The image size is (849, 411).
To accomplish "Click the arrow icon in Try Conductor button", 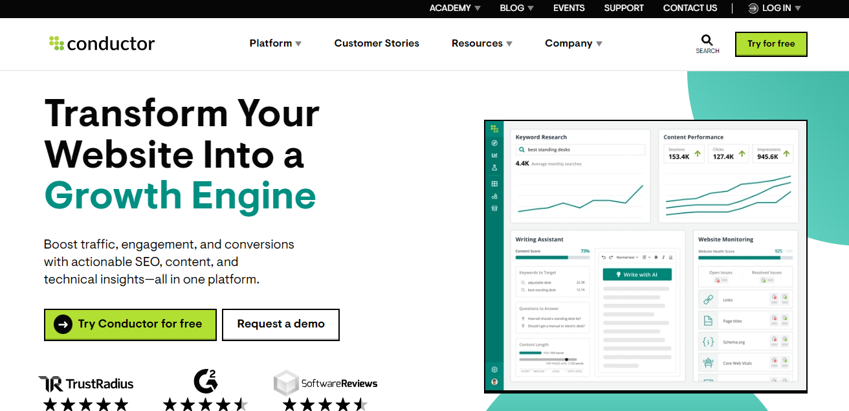I will [63, 324].
